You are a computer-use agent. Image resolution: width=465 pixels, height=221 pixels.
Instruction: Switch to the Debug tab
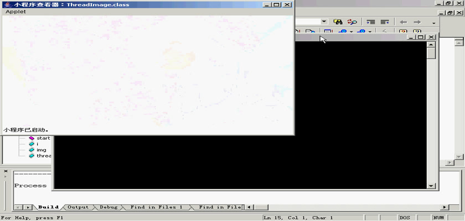coord(108,207)
